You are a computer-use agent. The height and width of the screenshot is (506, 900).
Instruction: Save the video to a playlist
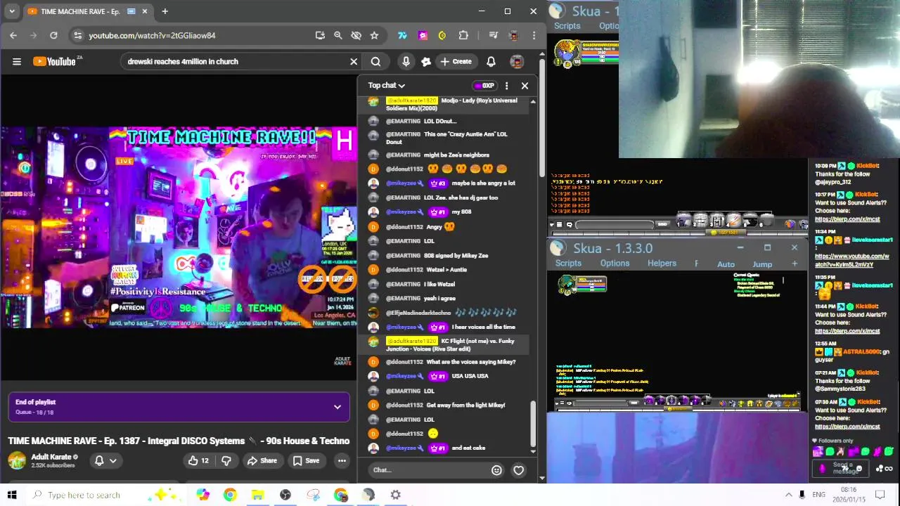[x=306, y=460]
